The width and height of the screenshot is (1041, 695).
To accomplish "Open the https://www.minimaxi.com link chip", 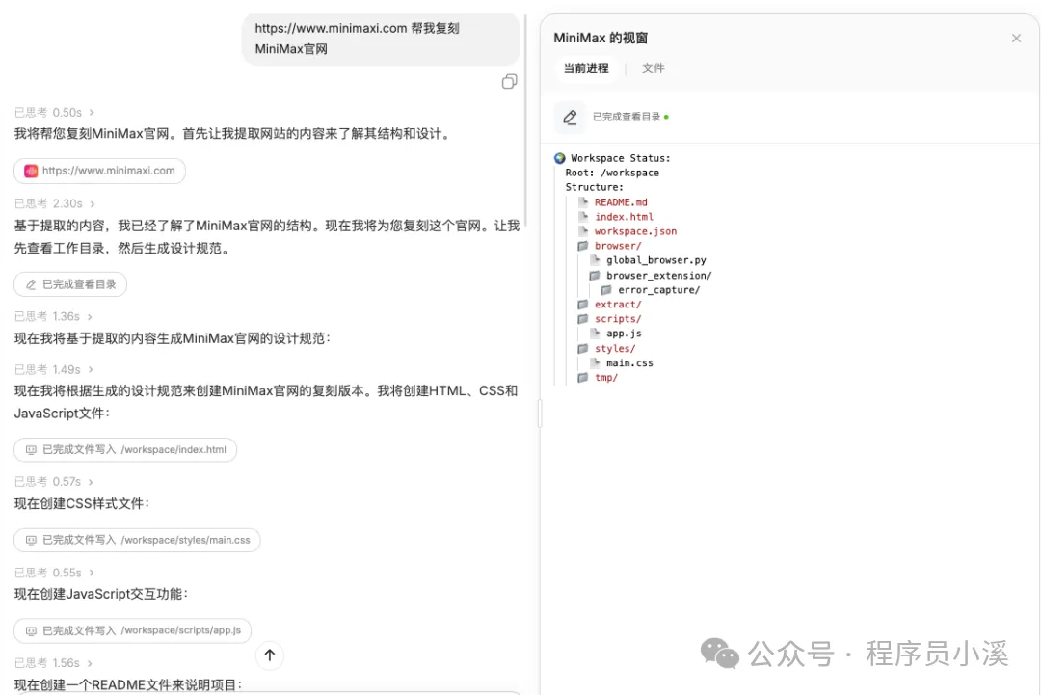I will tap(99, 171).
